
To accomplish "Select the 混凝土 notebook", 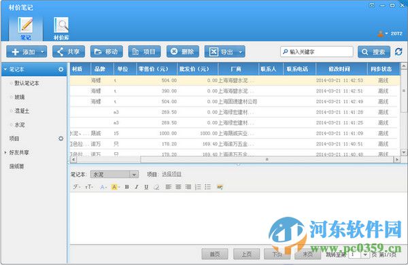I will pyautogui.click(x=22, y=111).
